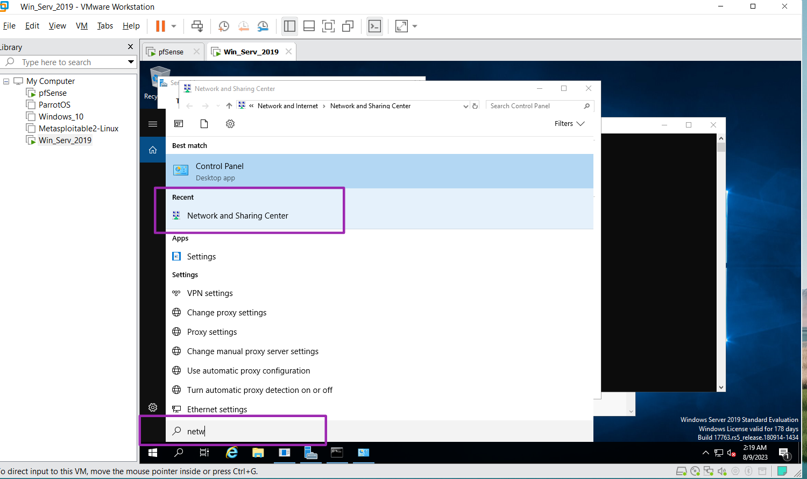Open the command prompt taskbar icon
This screenshot has width=807, height=479.
click(337, 453)
